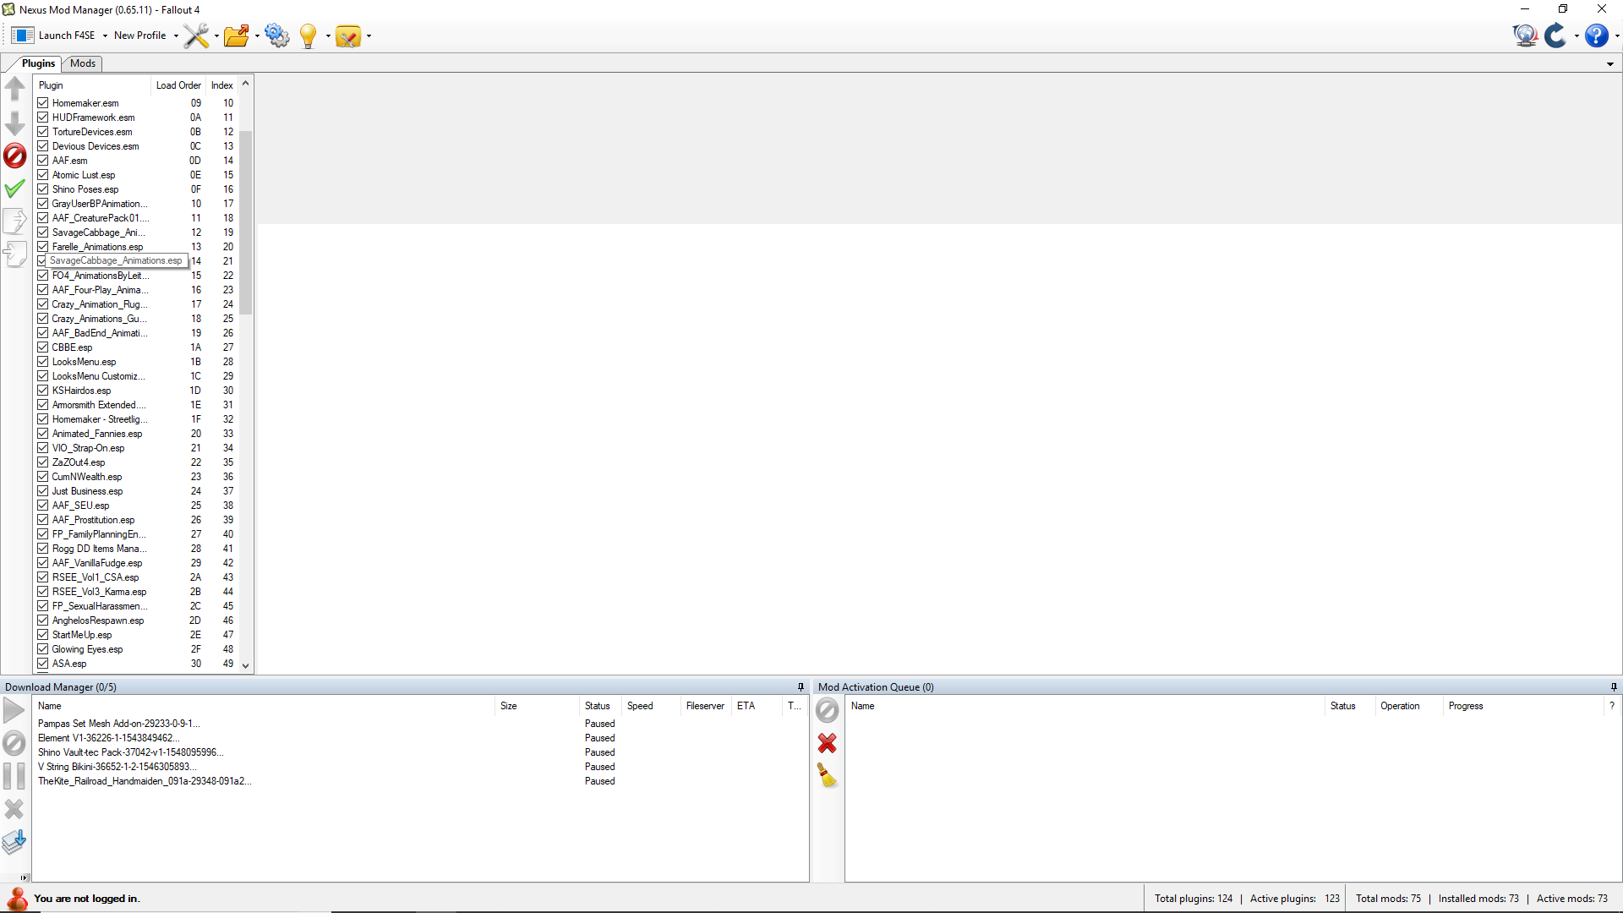Select the Plugins tab

38,63
